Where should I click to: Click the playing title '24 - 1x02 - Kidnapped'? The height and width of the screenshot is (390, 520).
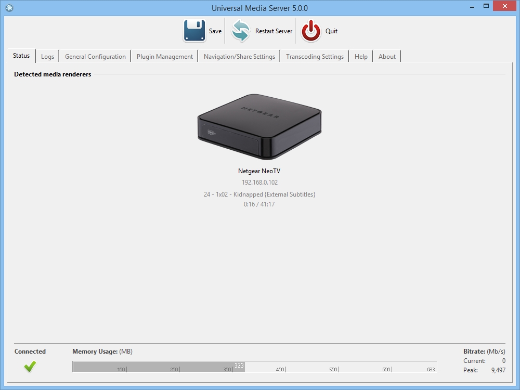click(x=259, y=194)
